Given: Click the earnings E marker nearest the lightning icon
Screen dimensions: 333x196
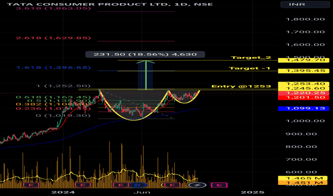Looking at the screenshot, I should [x=173, y=185].
